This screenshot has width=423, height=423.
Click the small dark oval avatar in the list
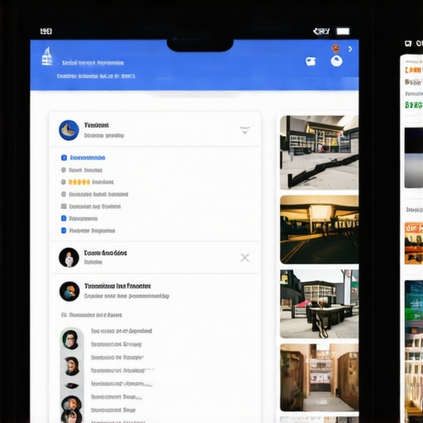72,386
